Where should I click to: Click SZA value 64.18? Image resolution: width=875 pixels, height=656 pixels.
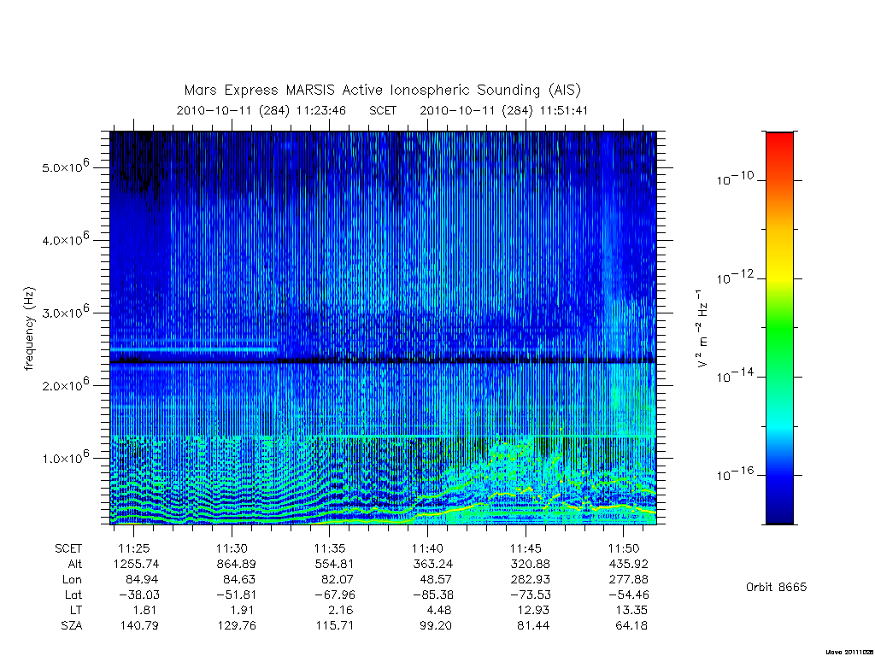(631, 626)
